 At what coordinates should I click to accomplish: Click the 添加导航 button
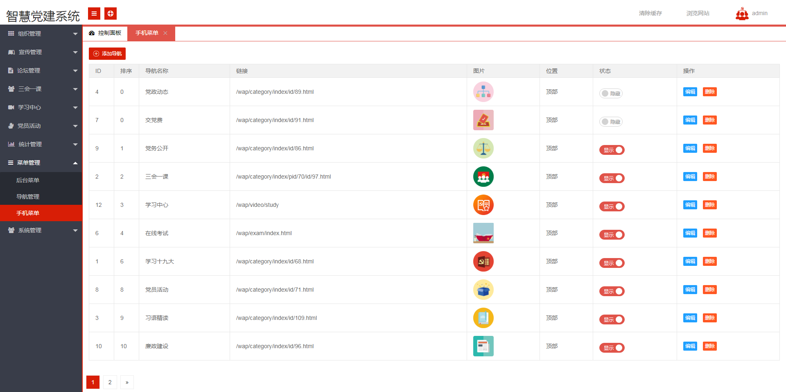coord(107,54)
